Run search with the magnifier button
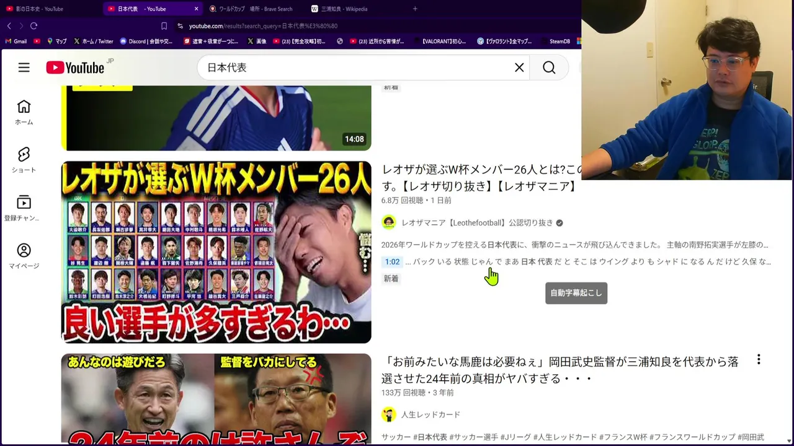794x446 pixels. click(549, 68)
